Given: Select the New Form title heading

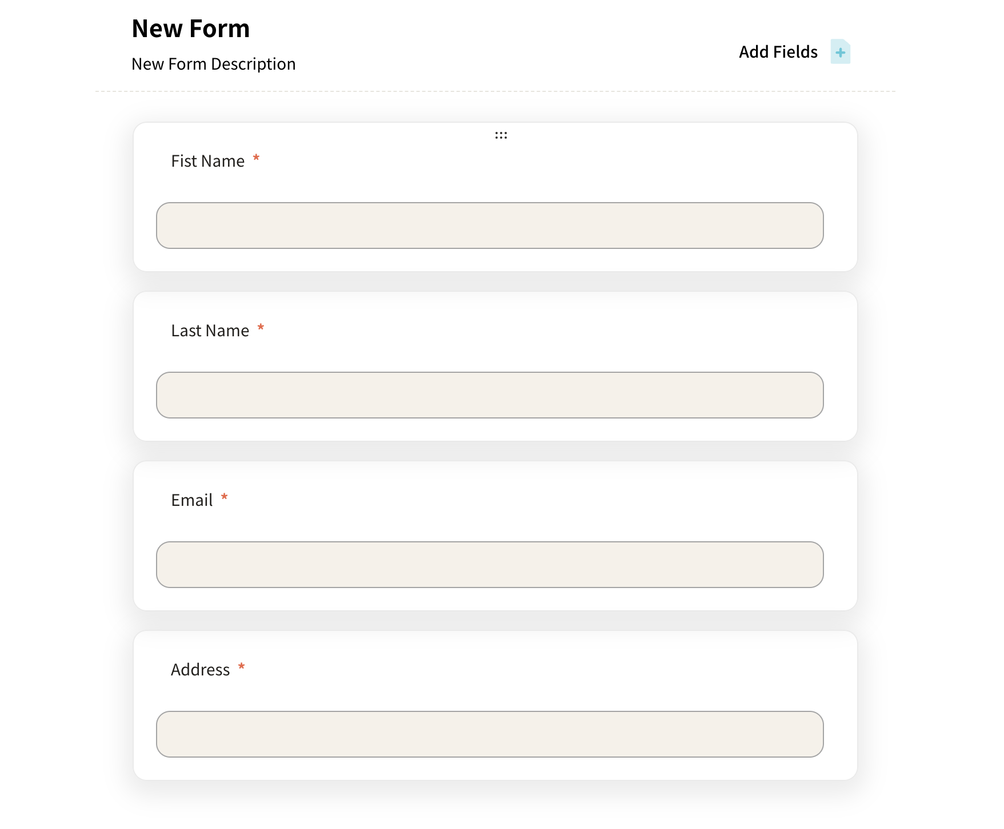Looking at the screenshot, I should coord(190,29).
